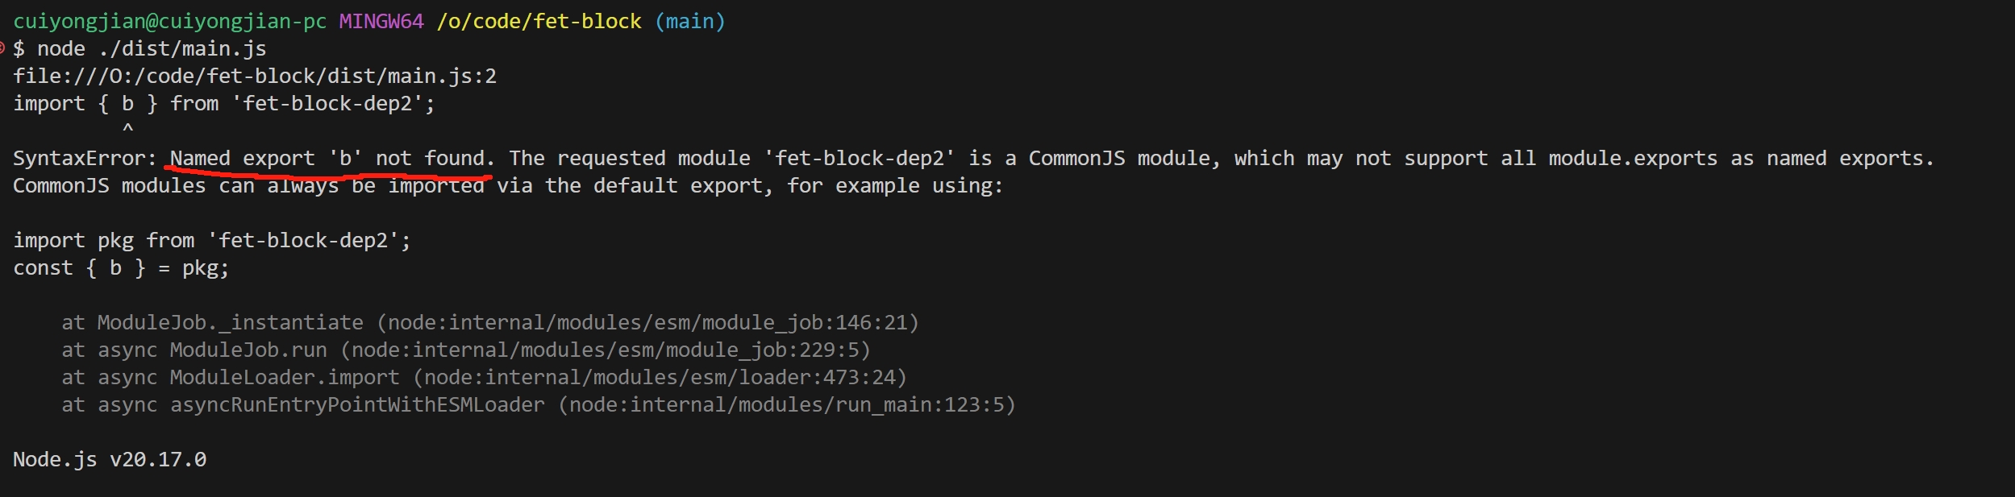Click the Node.js v20.17.0 version text

click(110, 460)
